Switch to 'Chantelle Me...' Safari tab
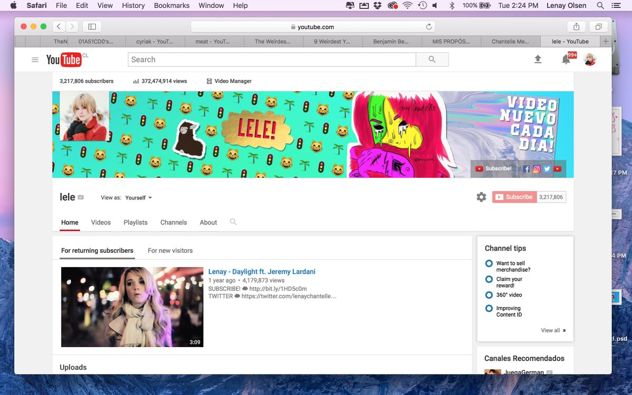 click(510, 41)
